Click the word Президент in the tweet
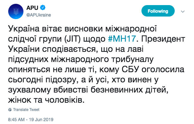 click(x=163, y=39)
